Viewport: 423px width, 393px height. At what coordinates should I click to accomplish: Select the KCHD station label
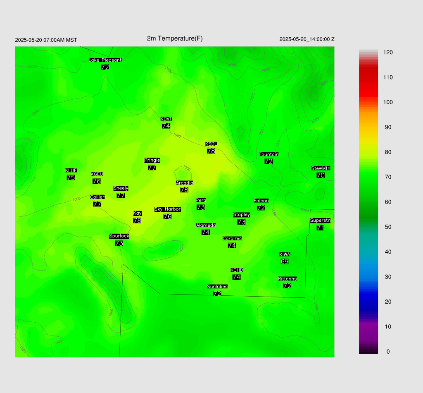click(237, 270)
